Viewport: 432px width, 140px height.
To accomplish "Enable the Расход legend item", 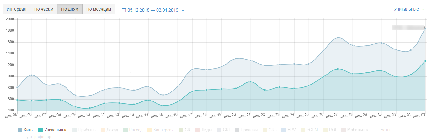I will [135, 130].
